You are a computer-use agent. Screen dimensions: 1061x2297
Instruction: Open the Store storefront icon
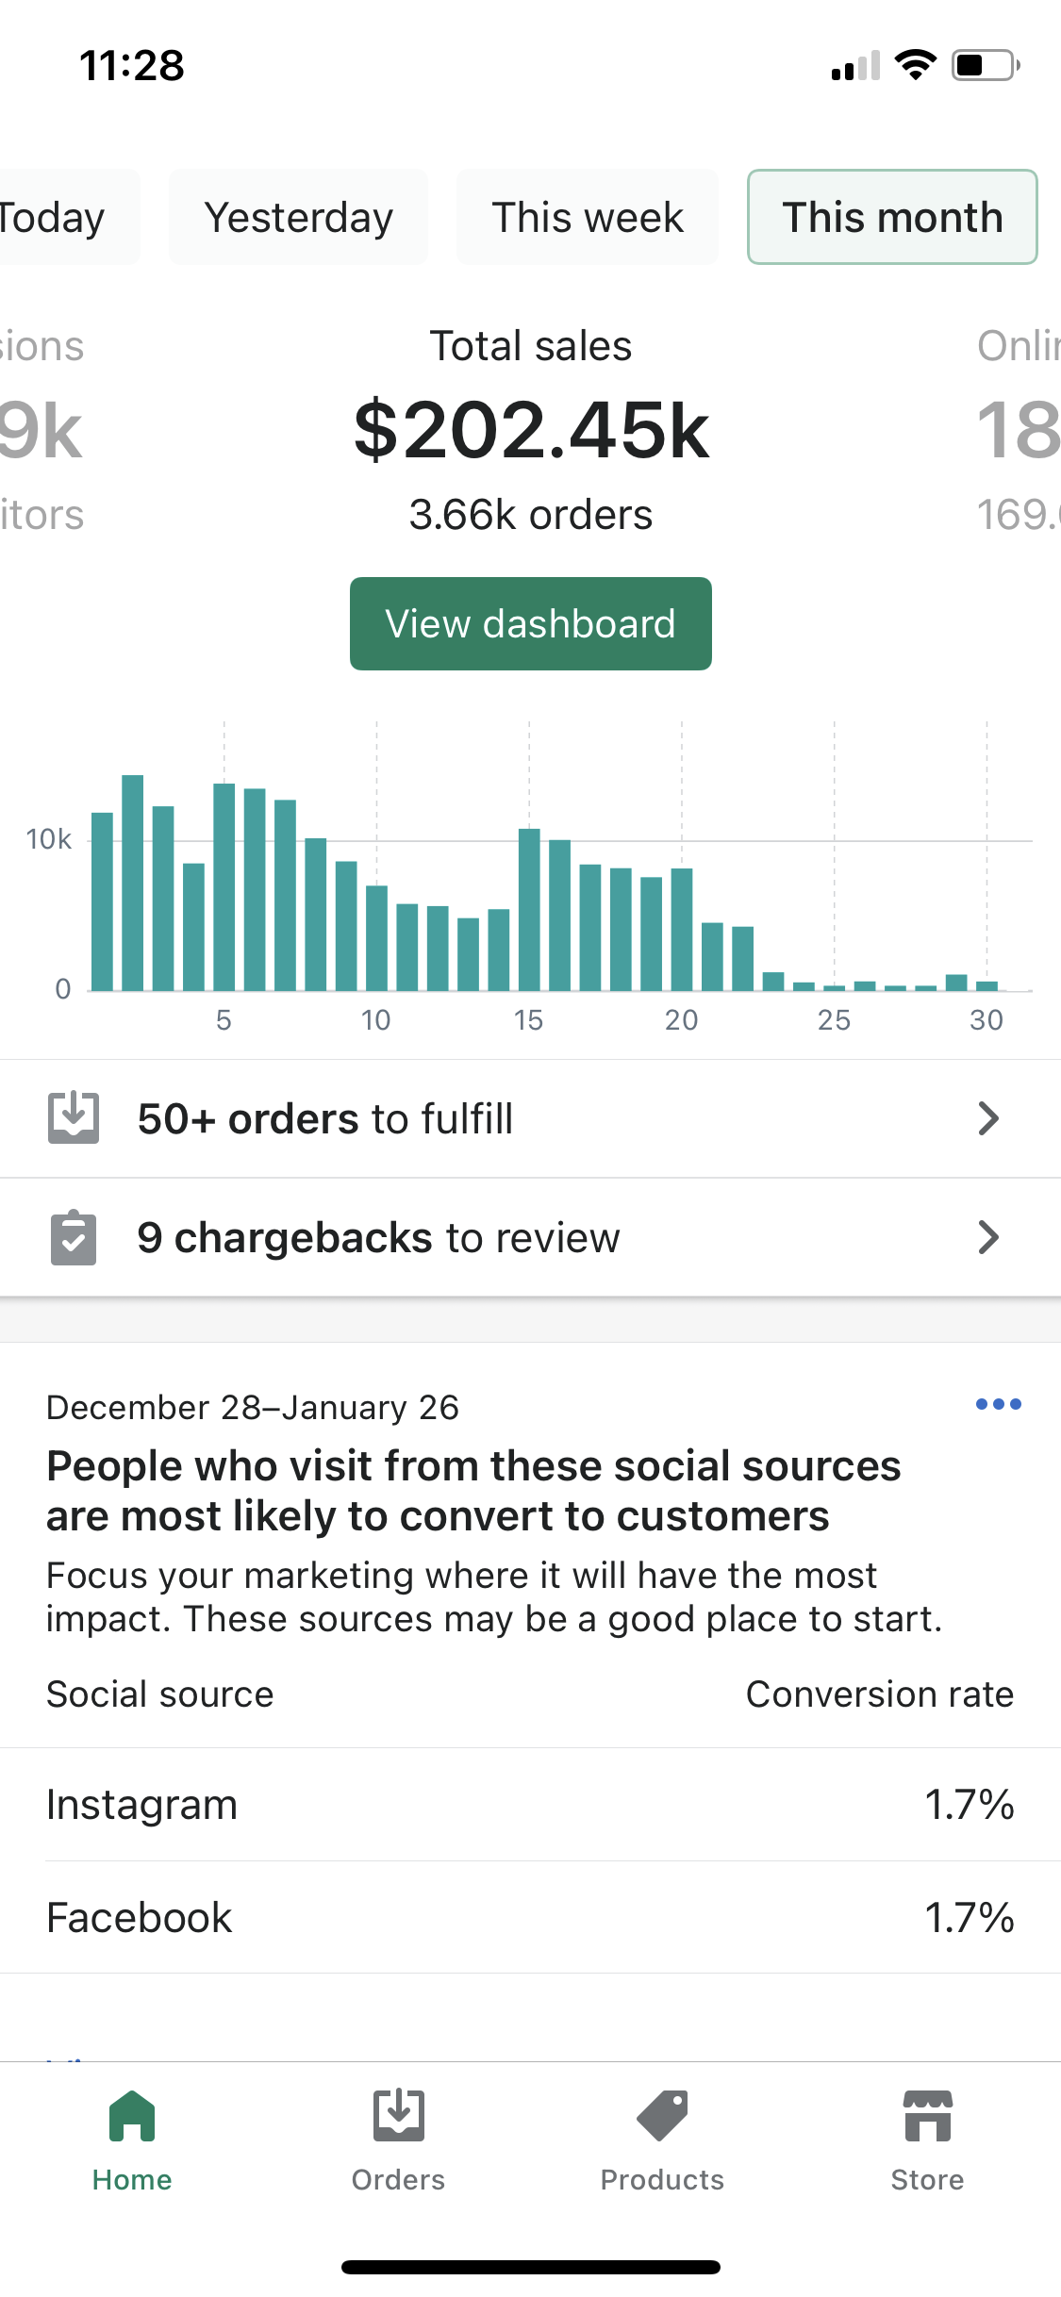click(928, 2116)
